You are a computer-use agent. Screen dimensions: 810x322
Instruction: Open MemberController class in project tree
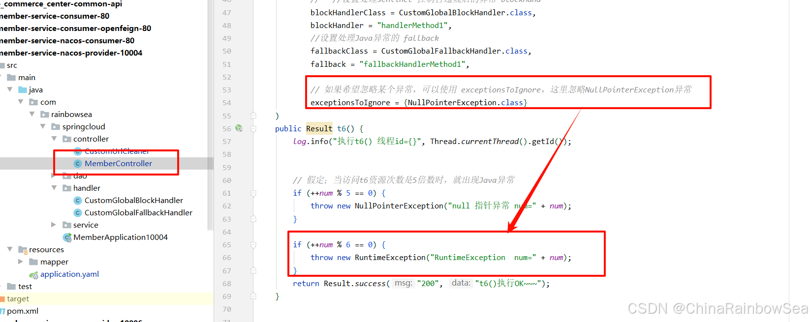tap(118, 163)
